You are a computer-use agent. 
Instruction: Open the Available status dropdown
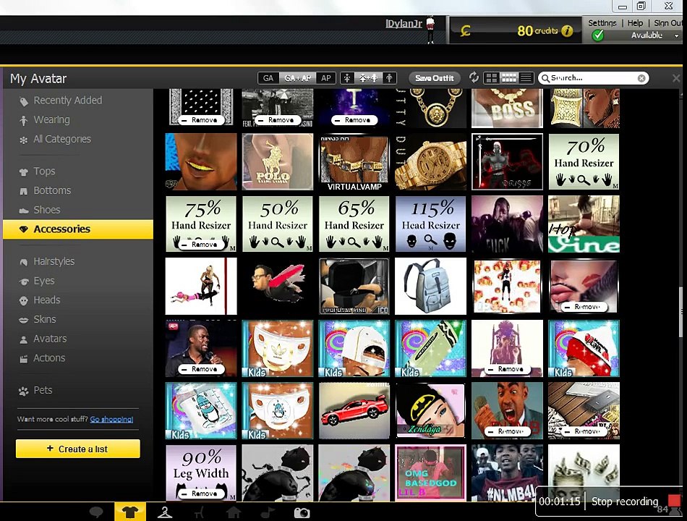pyautogui.click(x=676, y=35)
